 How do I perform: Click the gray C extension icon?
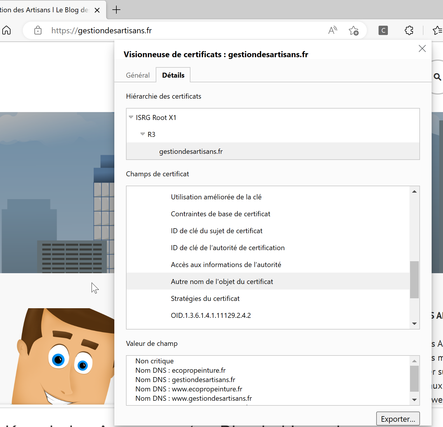point(383,30)
